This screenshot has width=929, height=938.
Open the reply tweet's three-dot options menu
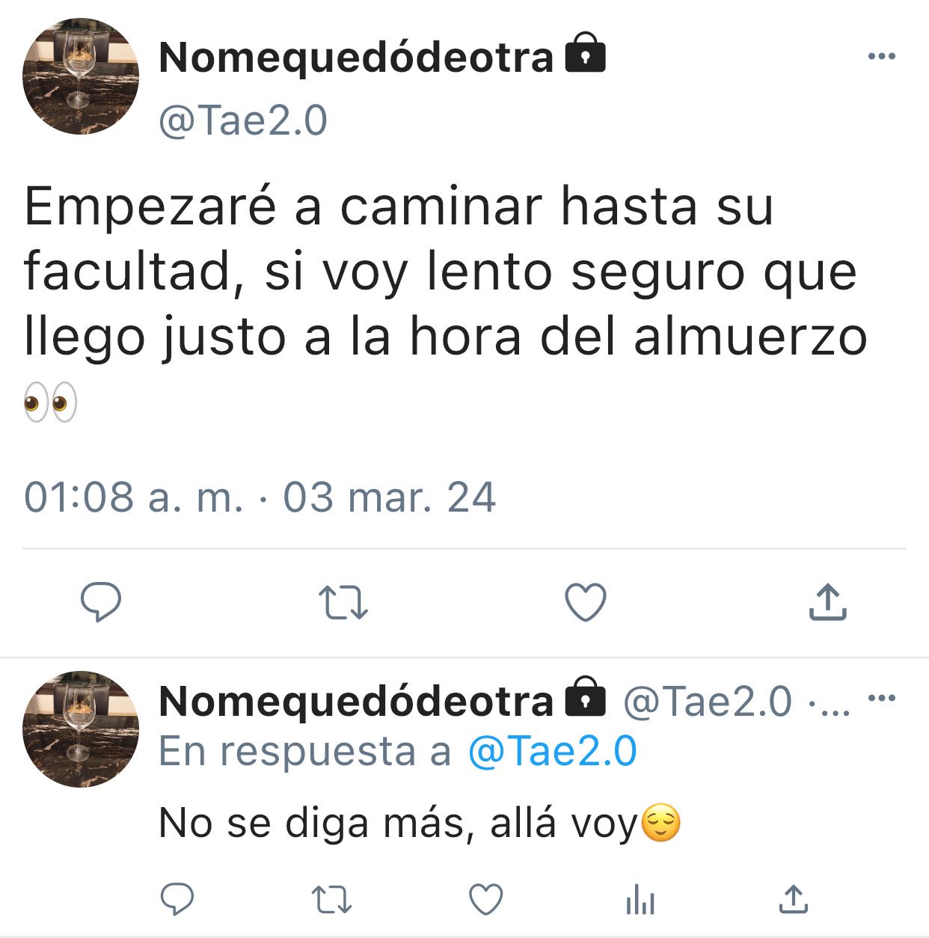[882, 699]
